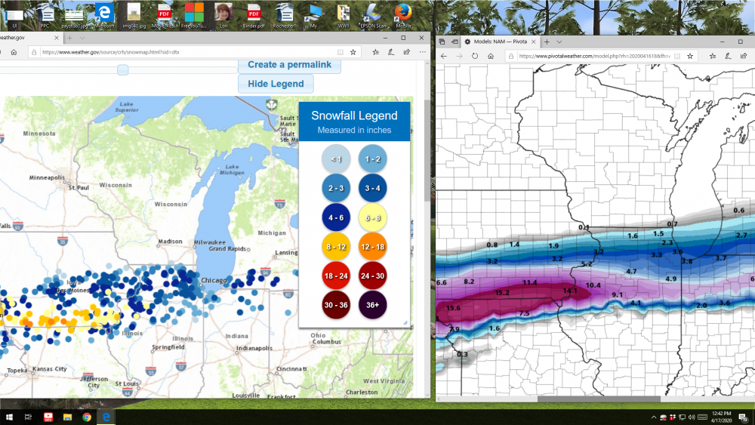Click '3 - 4' legend swatch

tap(373, 188)
